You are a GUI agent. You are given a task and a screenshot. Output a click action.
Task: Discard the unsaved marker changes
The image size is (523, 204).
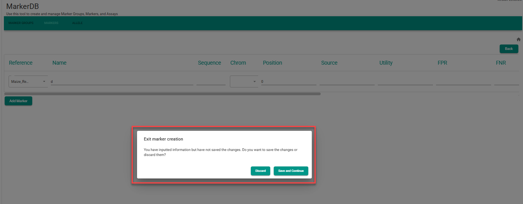[260, 171]
